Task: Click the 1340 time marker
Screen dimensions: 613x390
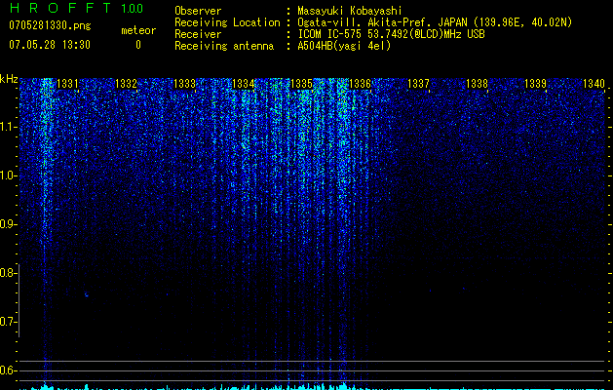Action: 594,84
